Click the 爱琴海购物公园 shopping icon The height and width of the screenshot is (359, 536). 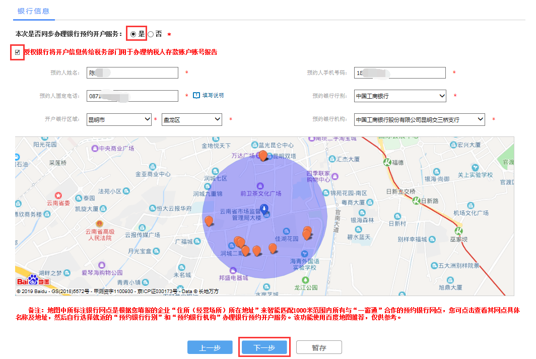pyautogui.click(x=102, y=265)
